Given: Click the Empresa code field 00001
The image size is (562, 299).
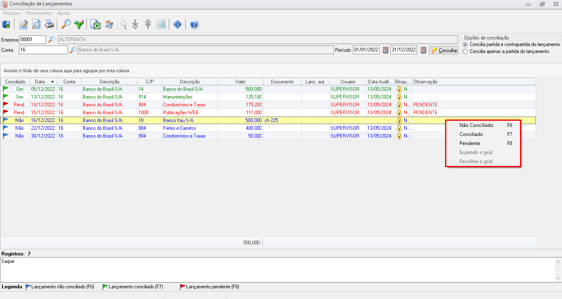Looking at the screenshot, I should click(33, 39).
